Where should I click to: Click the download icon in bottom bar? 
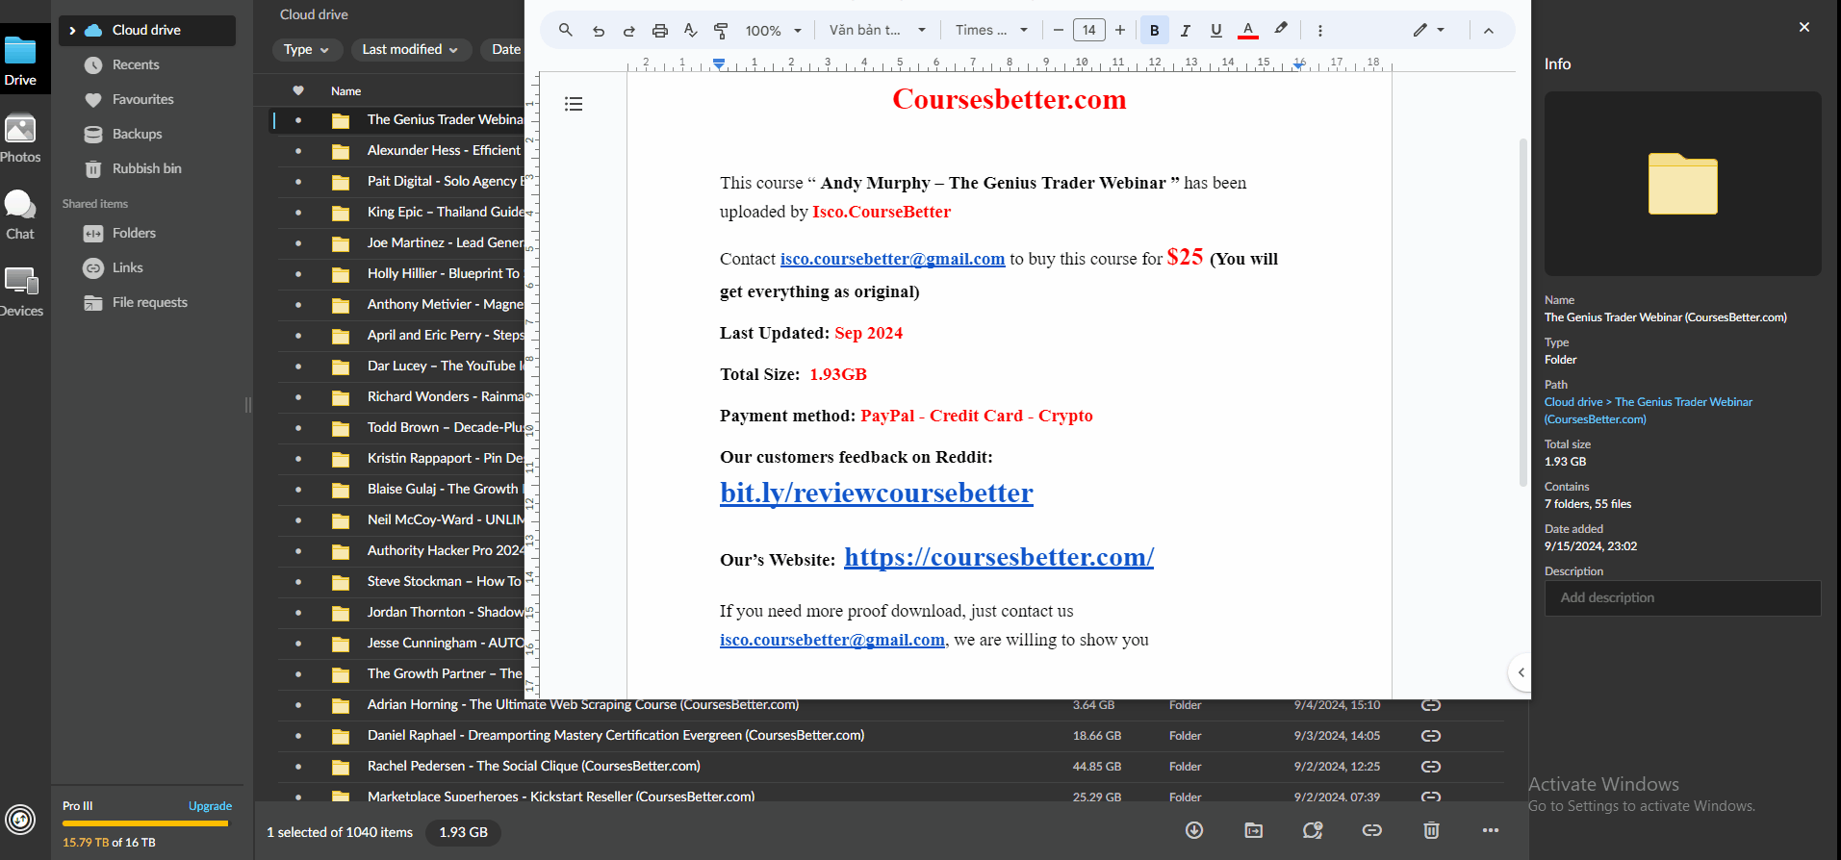[1194, 830]
